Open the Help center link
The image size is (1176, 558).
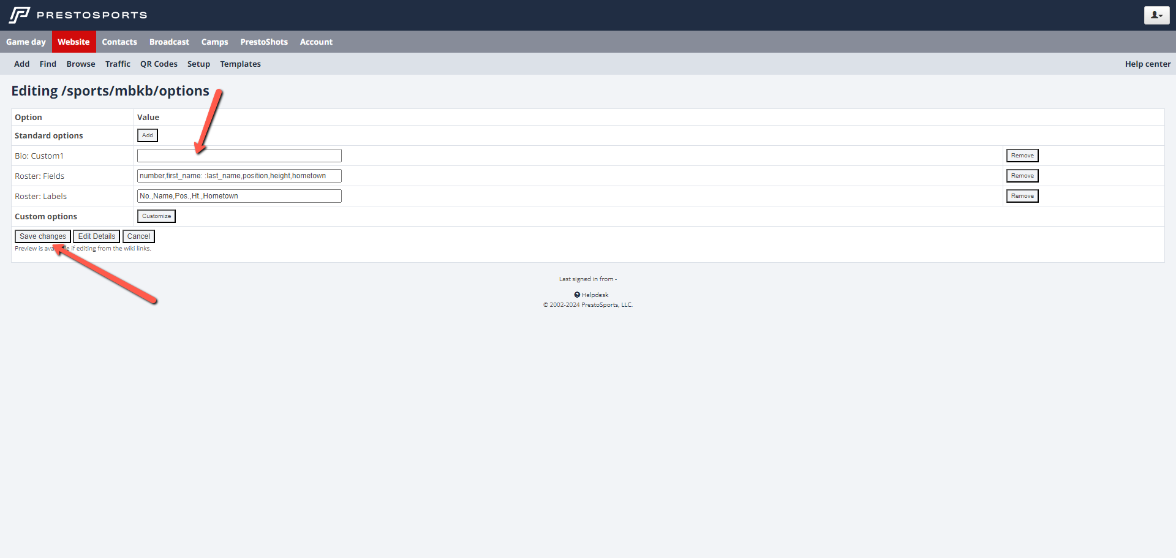(1147, 64)
